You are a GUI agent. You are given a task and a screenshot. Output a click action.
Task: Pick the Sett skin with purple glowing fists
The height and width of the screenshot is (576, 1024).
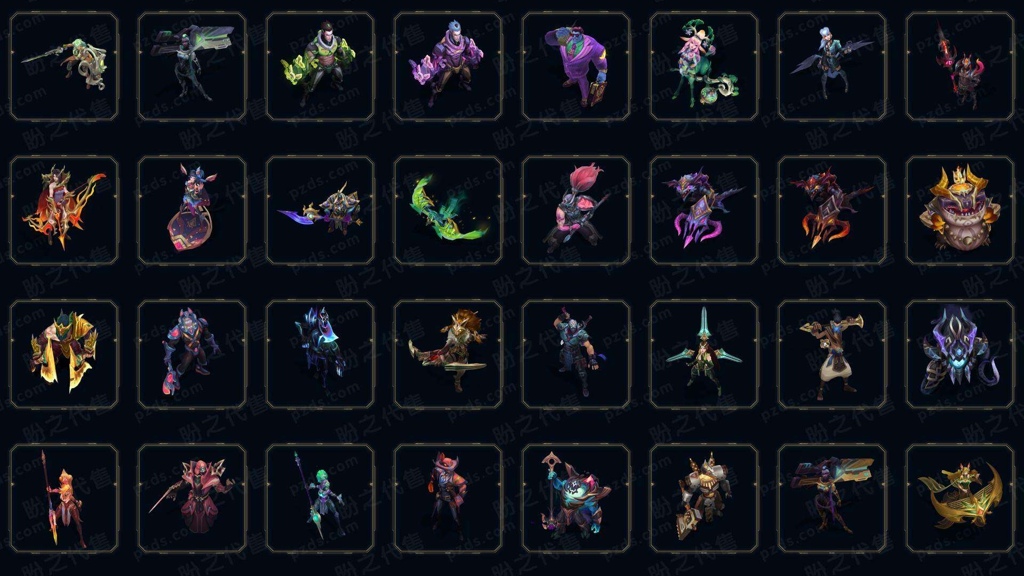[448, 67]
